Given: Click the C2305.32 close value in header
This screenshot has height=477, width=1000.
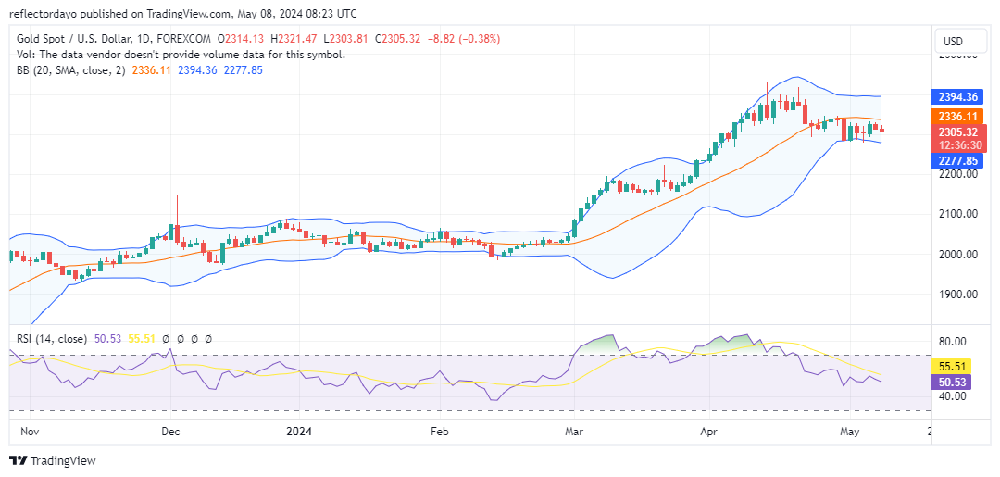Looking at the screenshot, I should [397, 39].
